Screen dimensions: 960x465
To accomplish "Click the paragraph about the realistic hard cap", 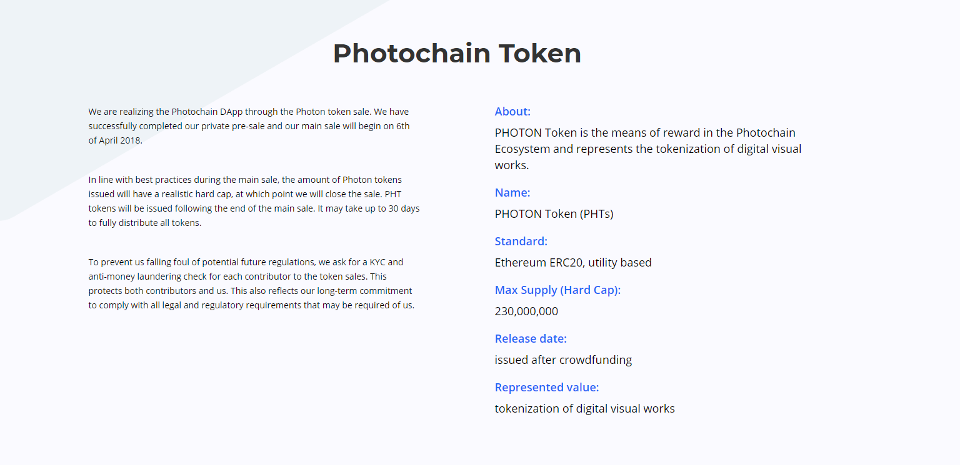I will (x=254, y=201).
